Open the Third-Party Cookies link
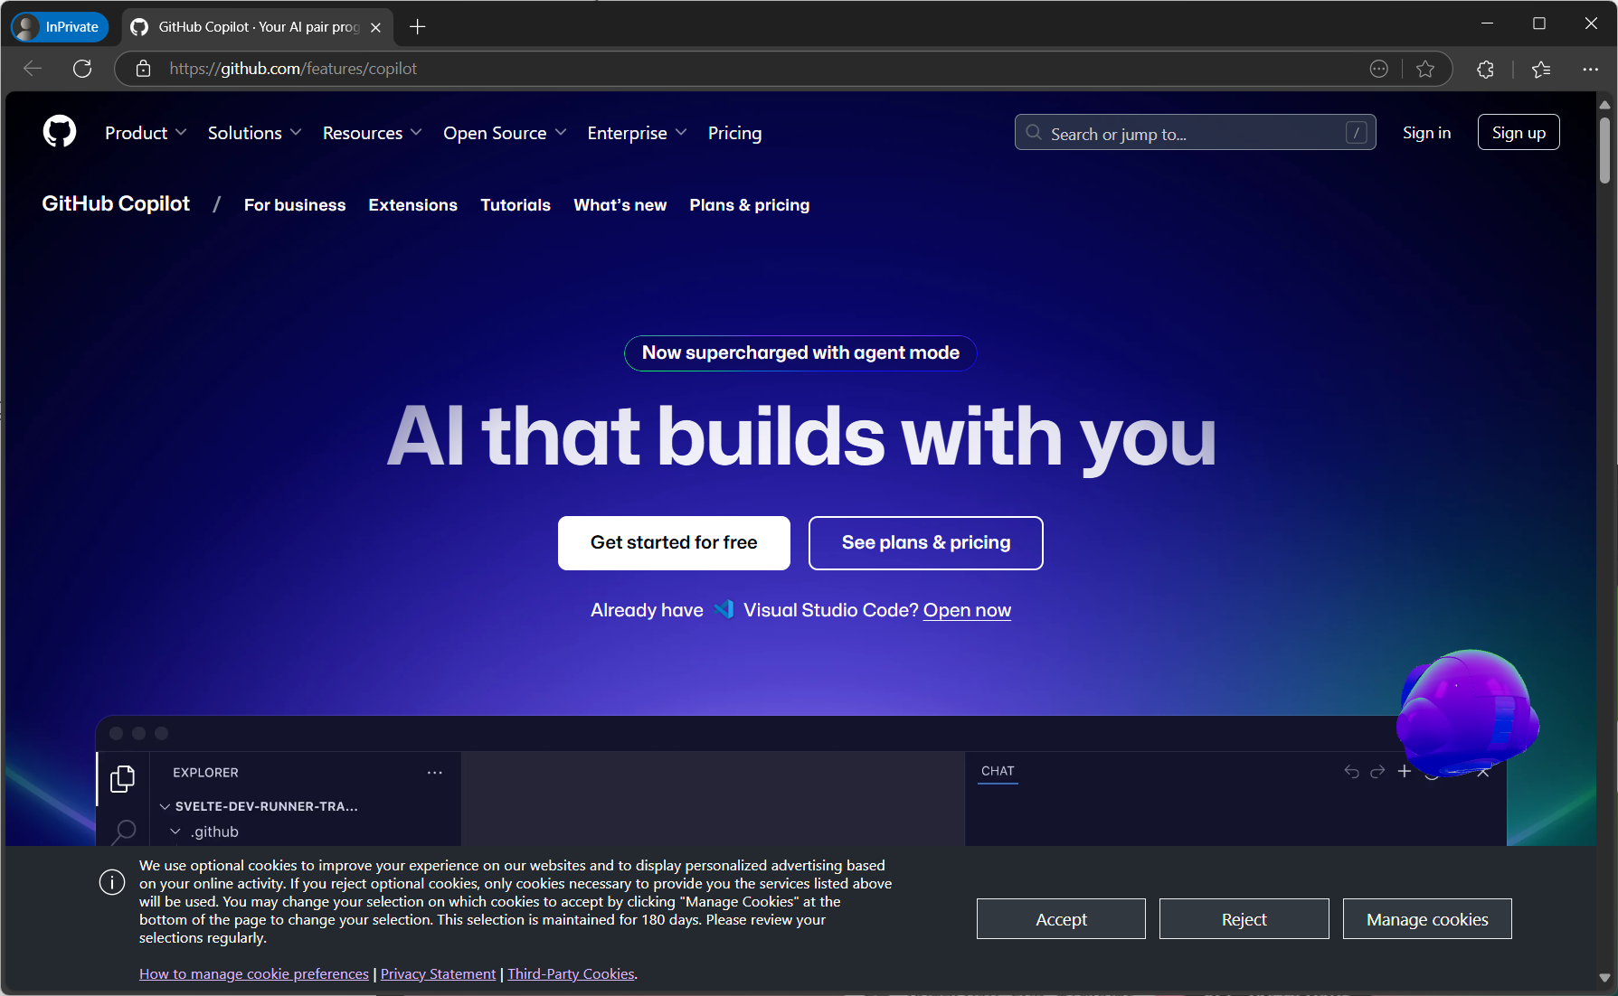 tap(571, 973)
